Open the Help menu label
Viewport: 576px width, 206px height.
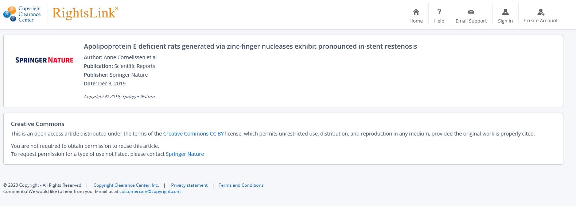(439, 21)
